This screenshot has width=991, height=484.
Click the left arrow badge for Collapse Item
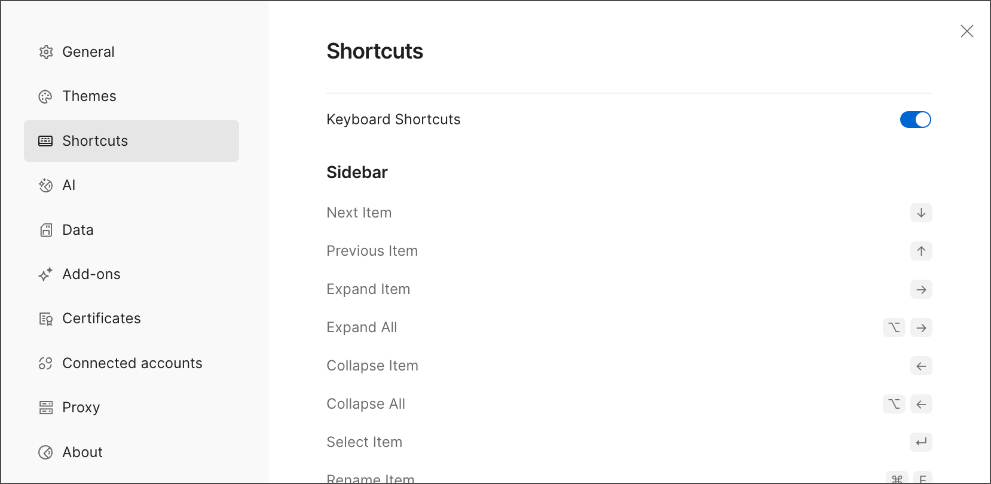(x=921, y=366)
